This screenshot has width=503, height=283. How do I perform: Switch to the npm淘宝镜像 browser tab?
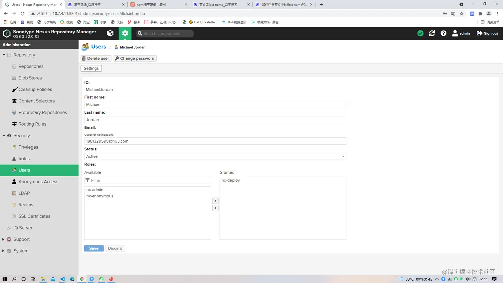click(159, 5)
